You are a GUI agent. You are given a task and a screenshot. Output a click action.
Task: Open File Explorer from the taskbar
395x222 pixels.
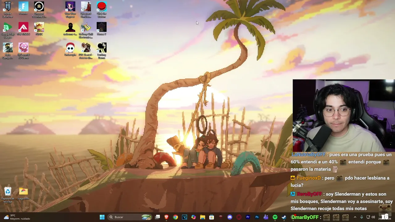click(x=202, y=217)
